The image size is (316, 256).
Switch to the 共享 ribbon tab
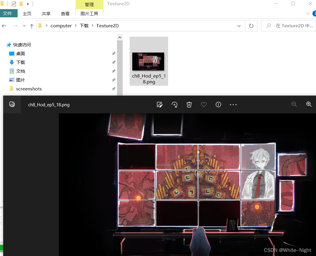[x=46, y=14]
